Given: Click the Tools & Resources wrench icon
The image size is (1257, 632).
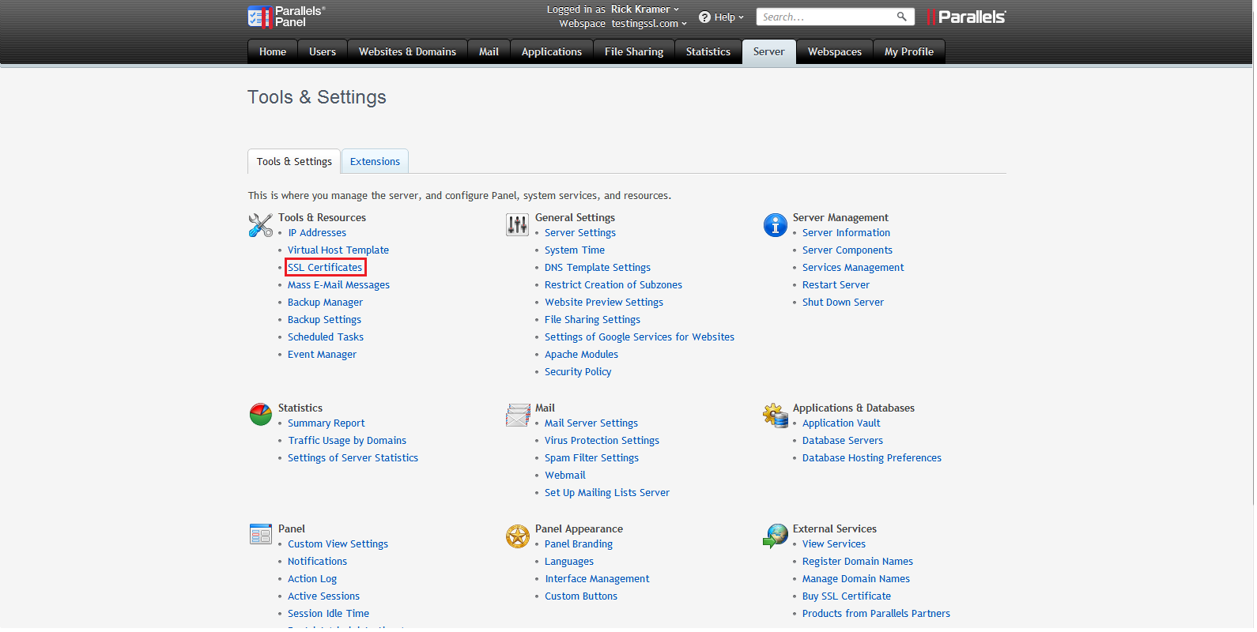Looking at the screenshot, I should tap(260, 225).
